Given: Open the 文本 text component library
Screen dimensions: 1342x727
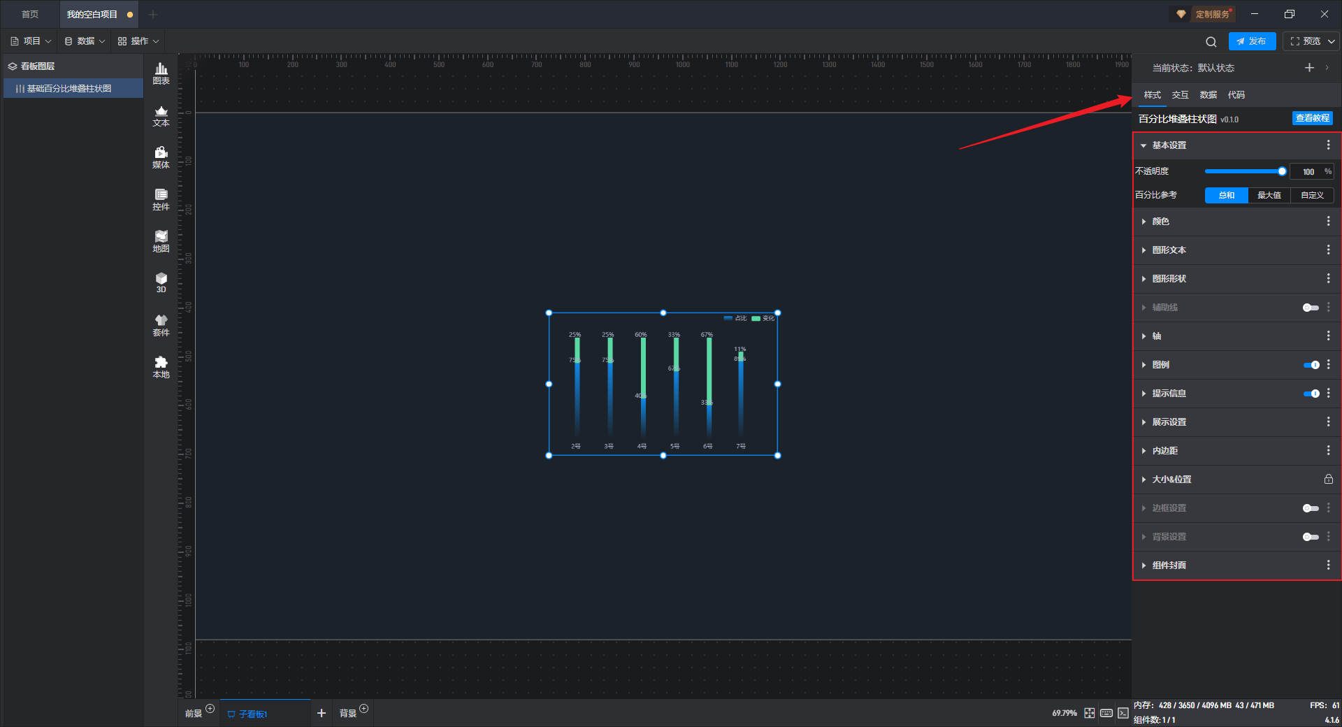Looking at the screenshot, I should 161,115.
